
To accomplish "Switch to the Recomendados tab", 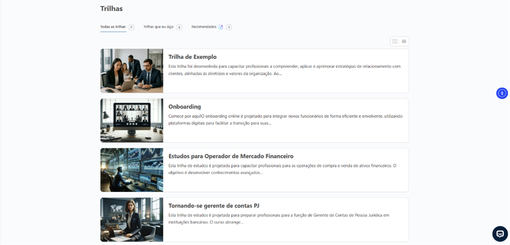I will pos(204,27).
